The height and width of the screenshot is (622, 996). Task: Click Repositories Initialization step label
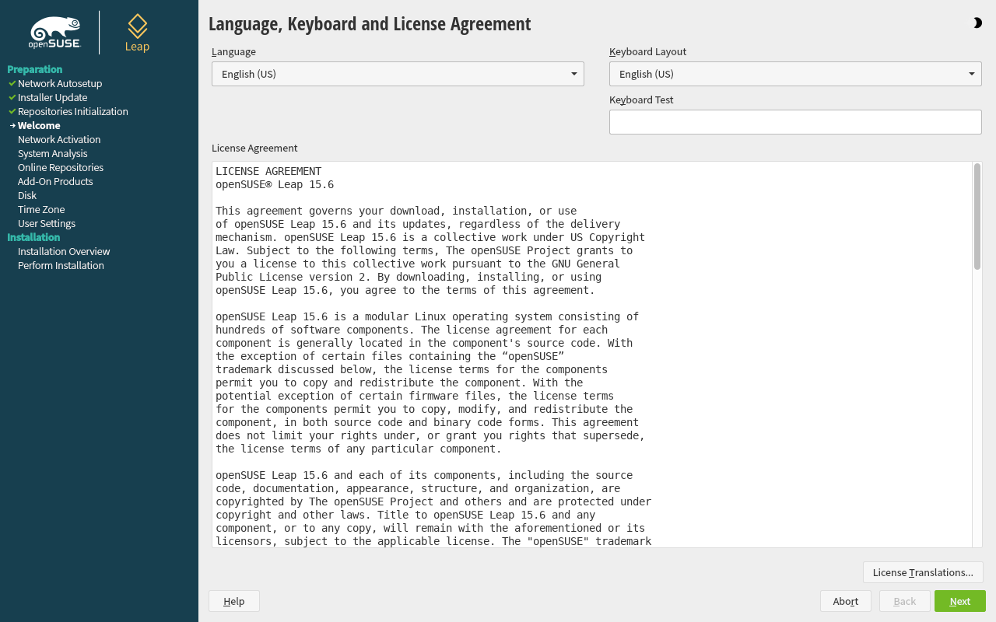[73, 111]
